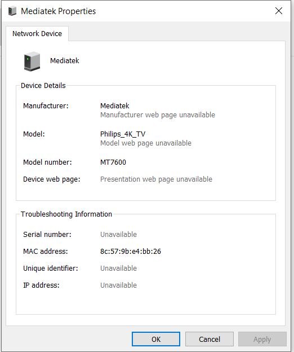The image size is (294, 352).
Task: Select the Network Device tab
Action: click(37, 34)
